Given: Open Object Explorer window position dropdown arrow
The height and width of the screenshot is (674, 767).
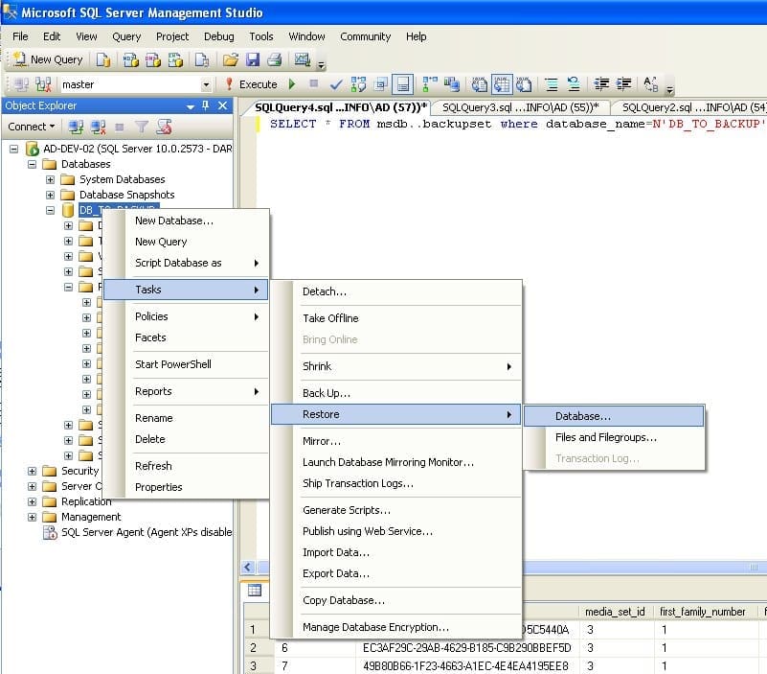Looking at the screenshot, I should 191,106.
